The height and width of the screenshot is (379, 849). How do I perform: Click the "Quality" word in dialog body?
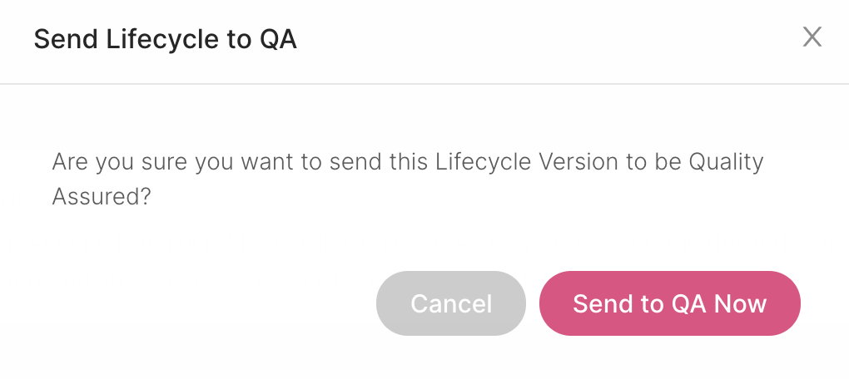(726, 162)
